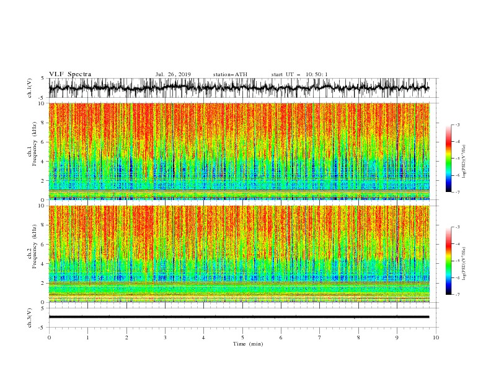Image resolution: width=491 pixels, height=379 pixels.
Task: Click time axis tick label "5"
Action: tap(242, 338)
